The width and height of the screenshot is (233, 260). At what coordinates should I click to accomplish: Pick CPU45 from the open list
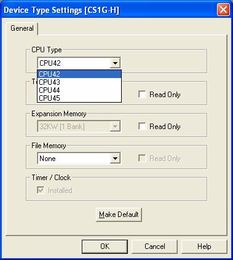tap(79, 98)
